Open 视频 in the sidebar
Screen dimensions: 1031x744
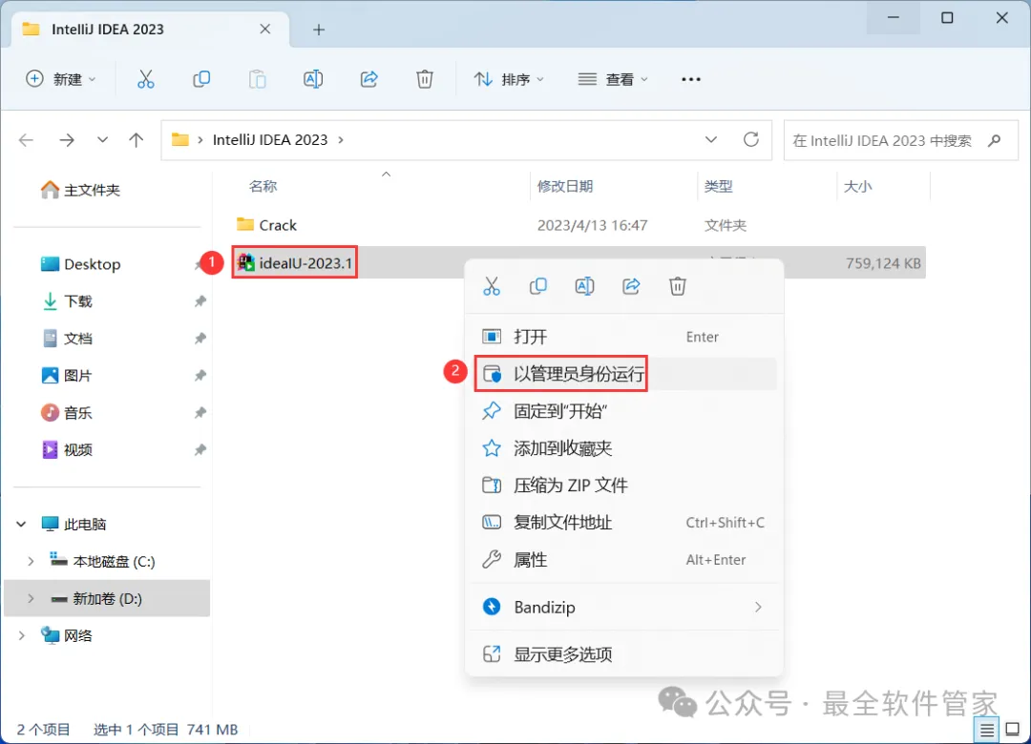coord(67,449)
